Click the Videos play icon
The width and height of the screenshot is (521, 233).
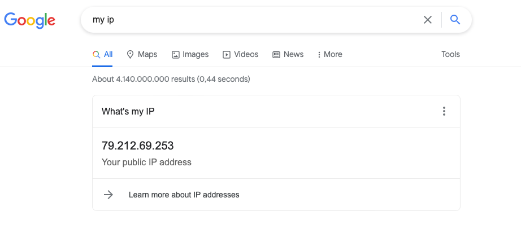(x=226, y=55)
